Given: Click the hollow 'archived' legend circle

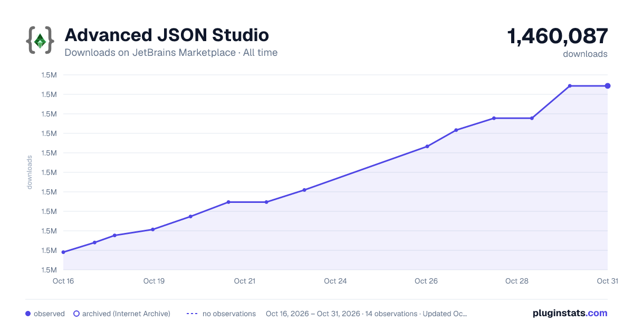Looking at the screenshot, I should click(76, 314).
